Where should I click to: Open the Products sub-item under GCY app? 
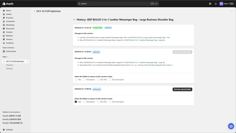coord(10,65)
